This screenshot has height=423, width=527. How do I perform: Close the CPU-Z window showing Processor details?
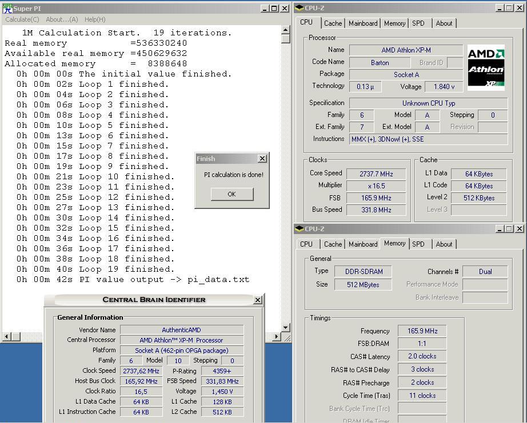tap(519, 8)
